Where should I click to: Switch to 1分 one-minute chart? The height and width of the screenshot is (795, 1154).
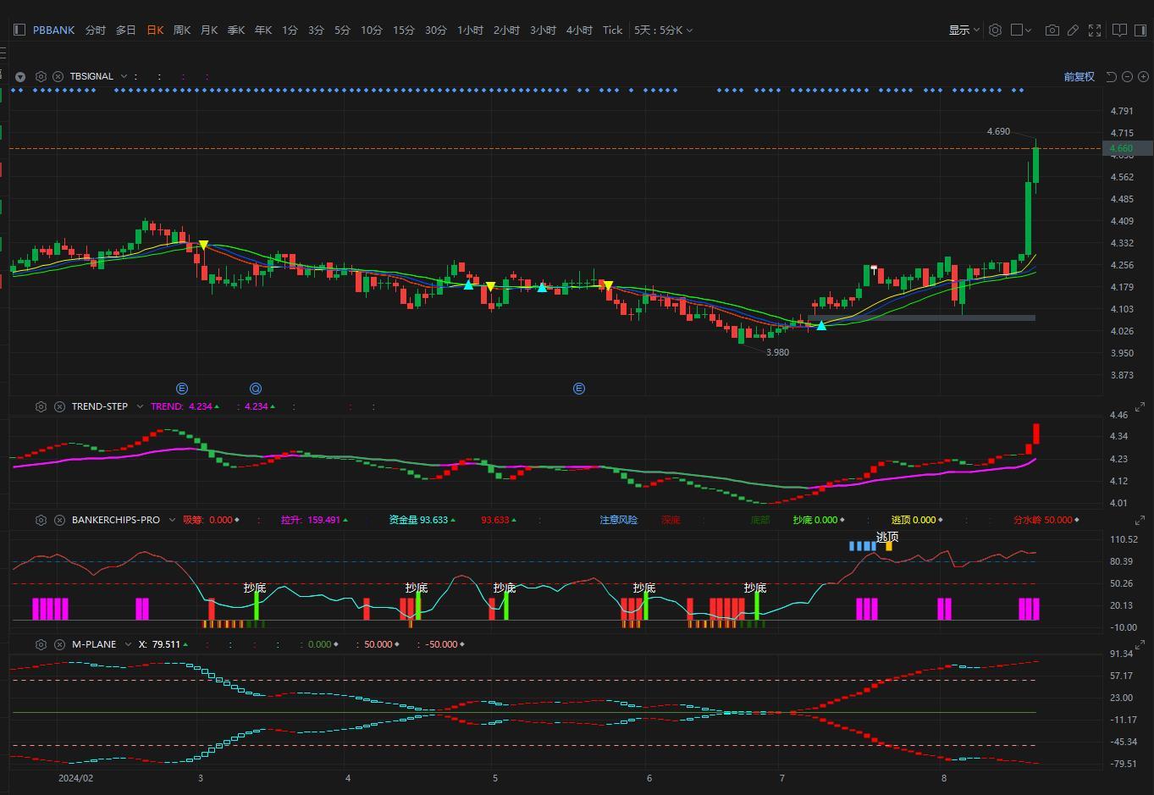290,30
